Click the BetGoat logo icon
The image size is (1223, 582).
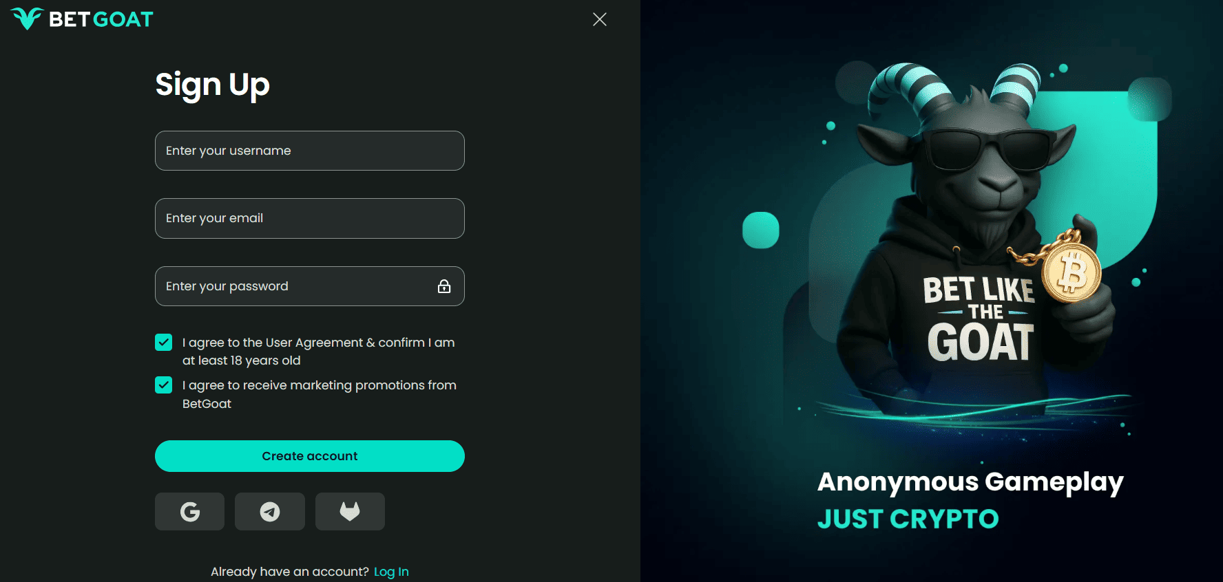[x=28, y=19]
